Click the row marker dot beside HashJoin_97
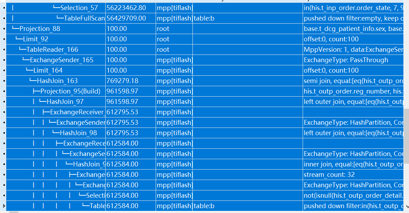The image size is (409, 213). [x=3, y=101]
